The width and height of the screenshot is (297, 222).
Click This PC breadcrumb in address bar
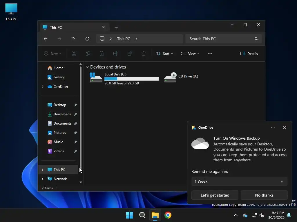[124, 39]
